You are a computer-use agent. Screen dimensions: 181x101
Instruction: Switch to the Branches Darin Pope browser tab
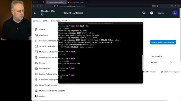56,2
